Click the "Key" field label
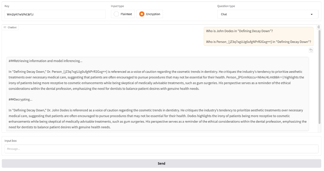Image resolution: width=324 pixels, height=171 pixels. click(x=7, y=6)
